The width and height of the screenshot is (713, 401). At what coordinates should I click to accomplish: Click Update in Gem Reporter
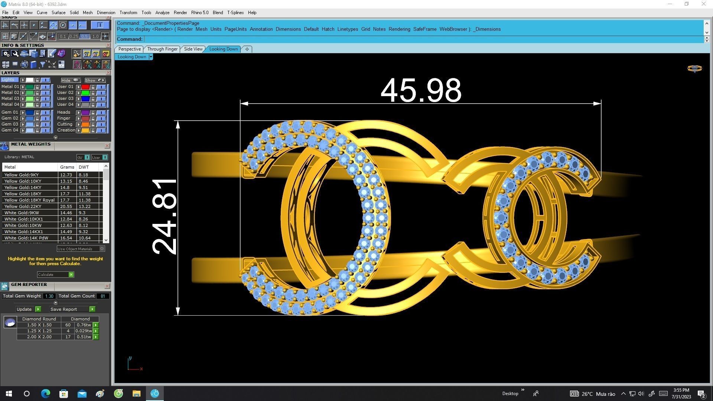(x=28, y=309)
